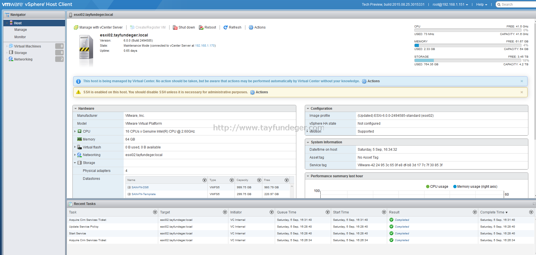Click the Refresh icon
This screenshot has width=536, height=255.
click(x=226, y=27)
